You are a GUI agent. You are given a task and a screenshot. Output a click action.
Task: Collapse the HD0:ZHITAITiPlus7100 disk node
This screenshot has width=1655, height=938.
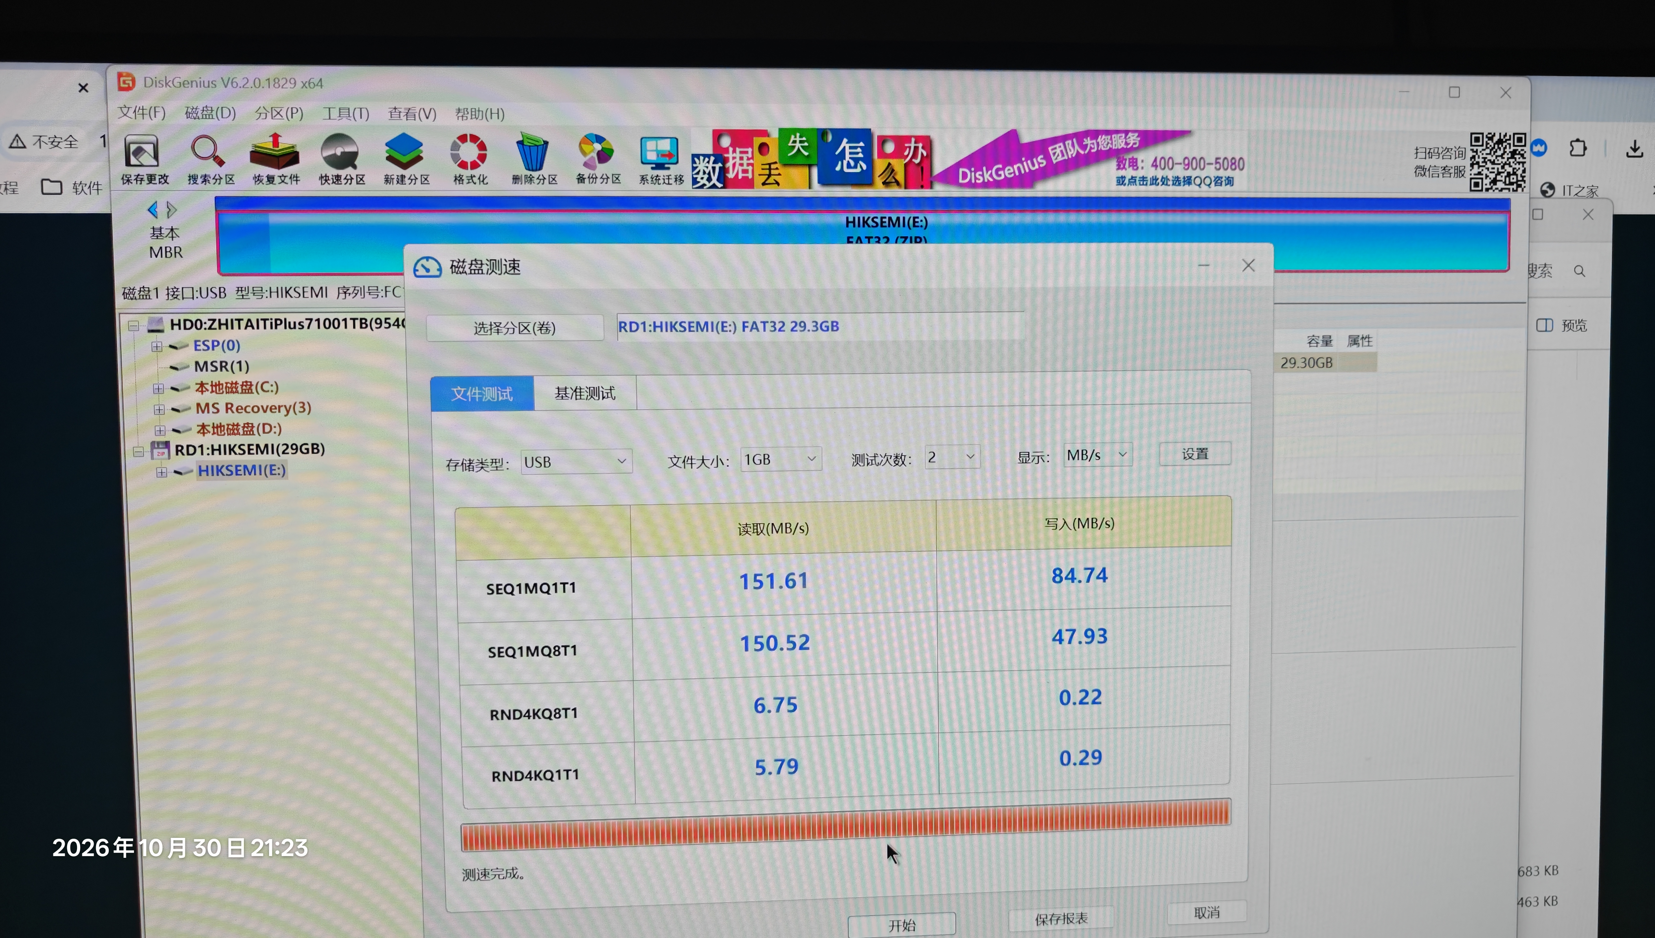point(133,325)
